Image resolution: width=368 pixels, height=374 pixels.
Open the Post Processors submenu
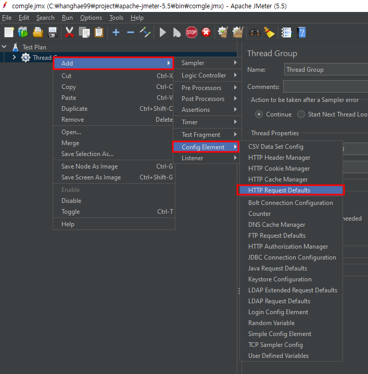click(x=207, y=99)
